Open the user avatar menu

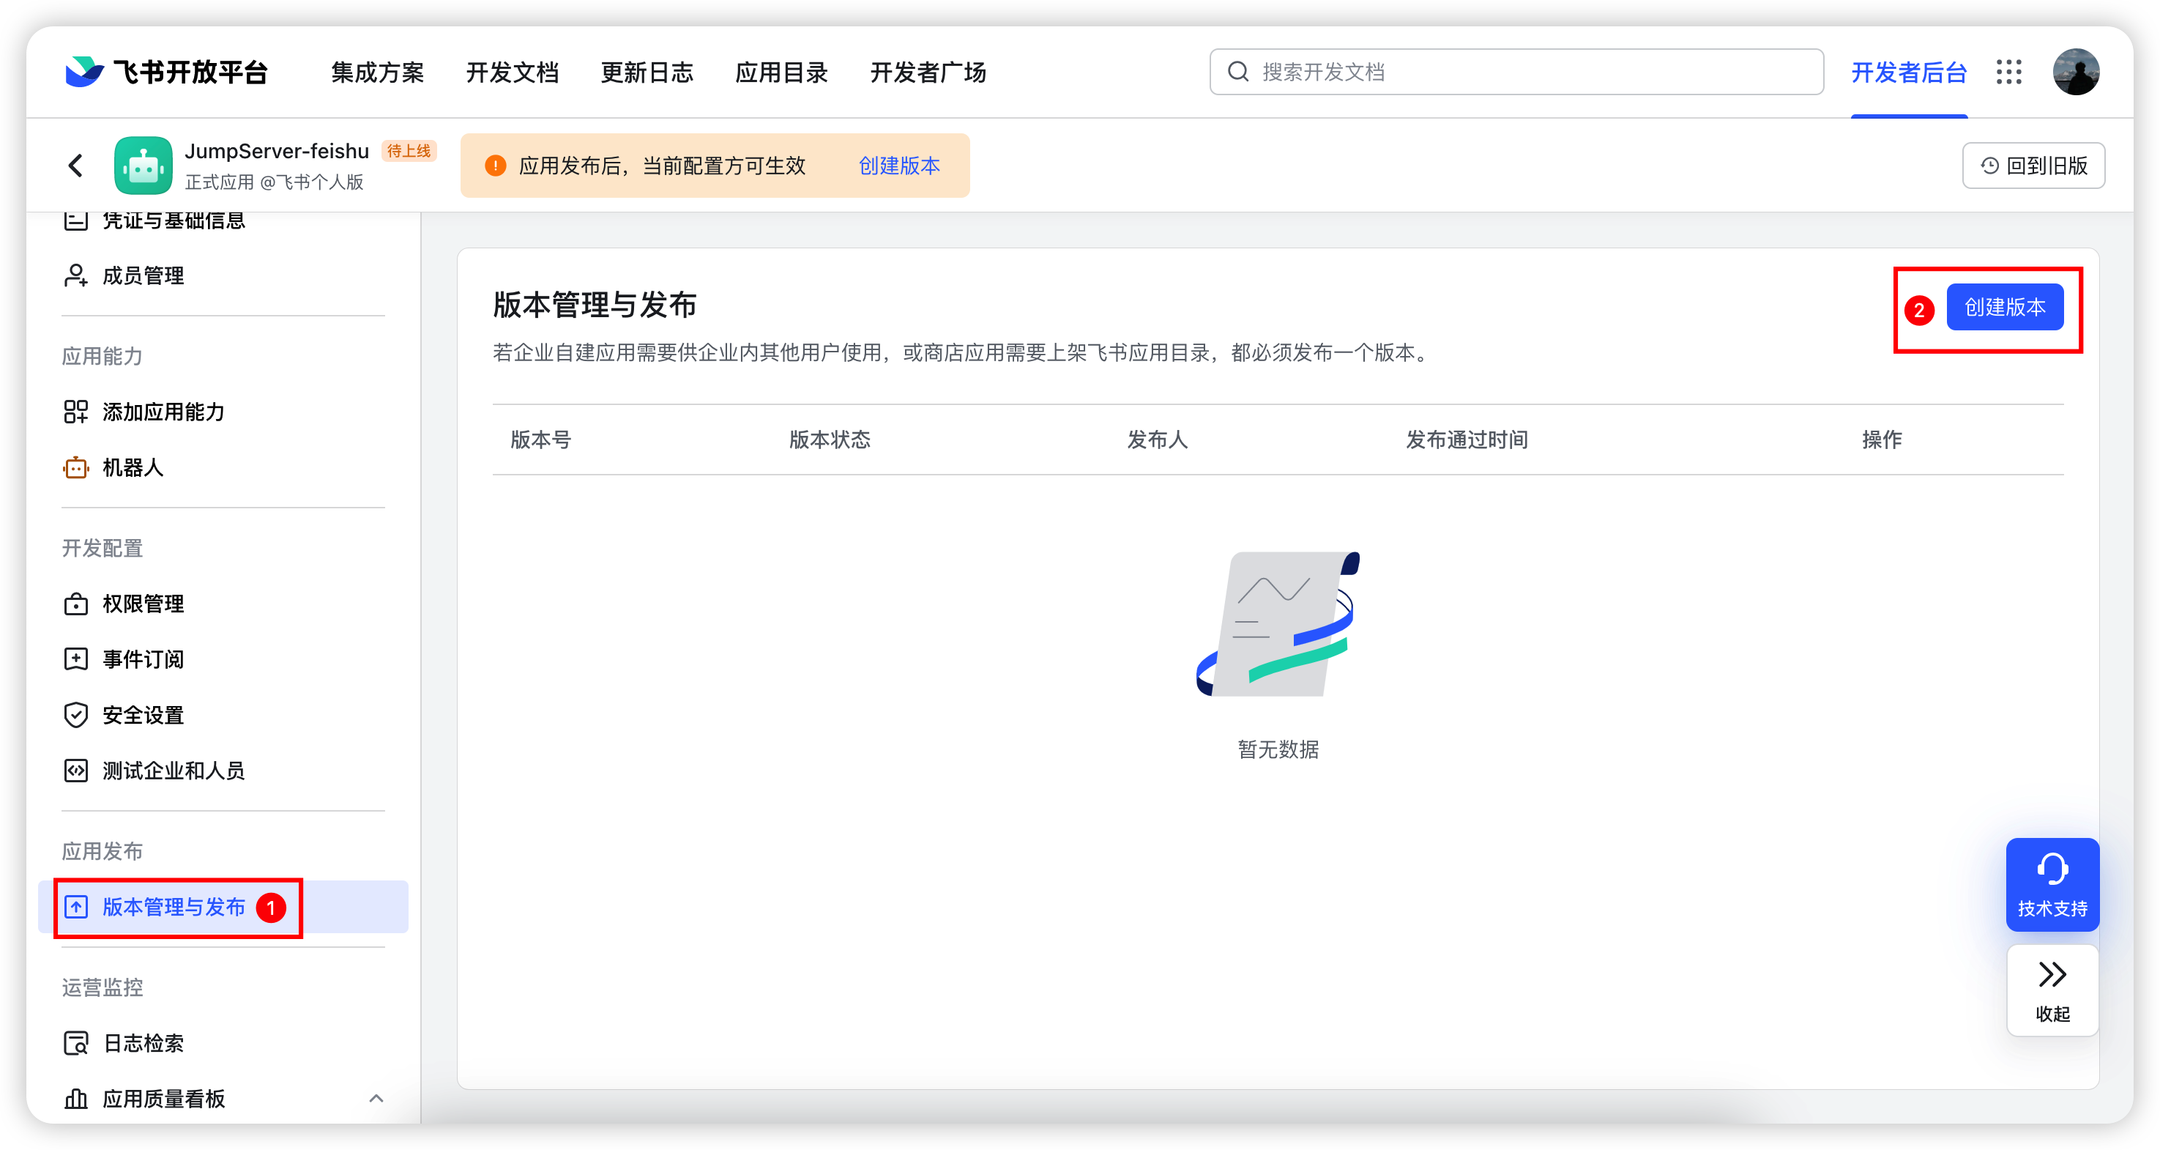[x=2076, y=72]
